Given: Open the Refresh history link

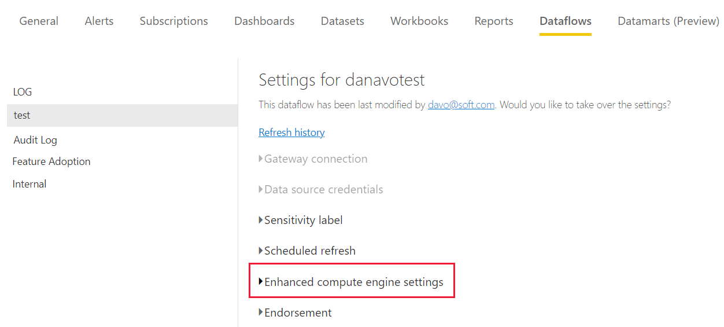Looking at the screenshot, I should point(291,133).
